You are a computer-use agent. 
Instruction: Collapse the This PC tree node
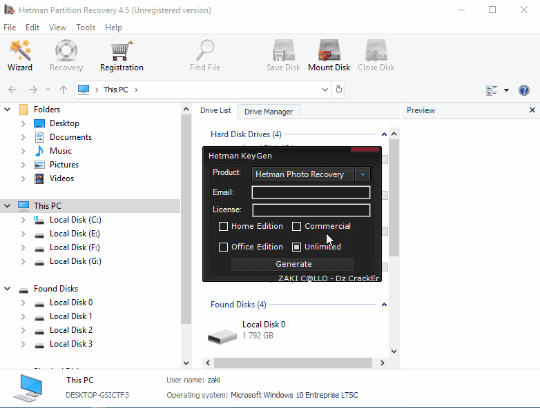tap(7, 205)
